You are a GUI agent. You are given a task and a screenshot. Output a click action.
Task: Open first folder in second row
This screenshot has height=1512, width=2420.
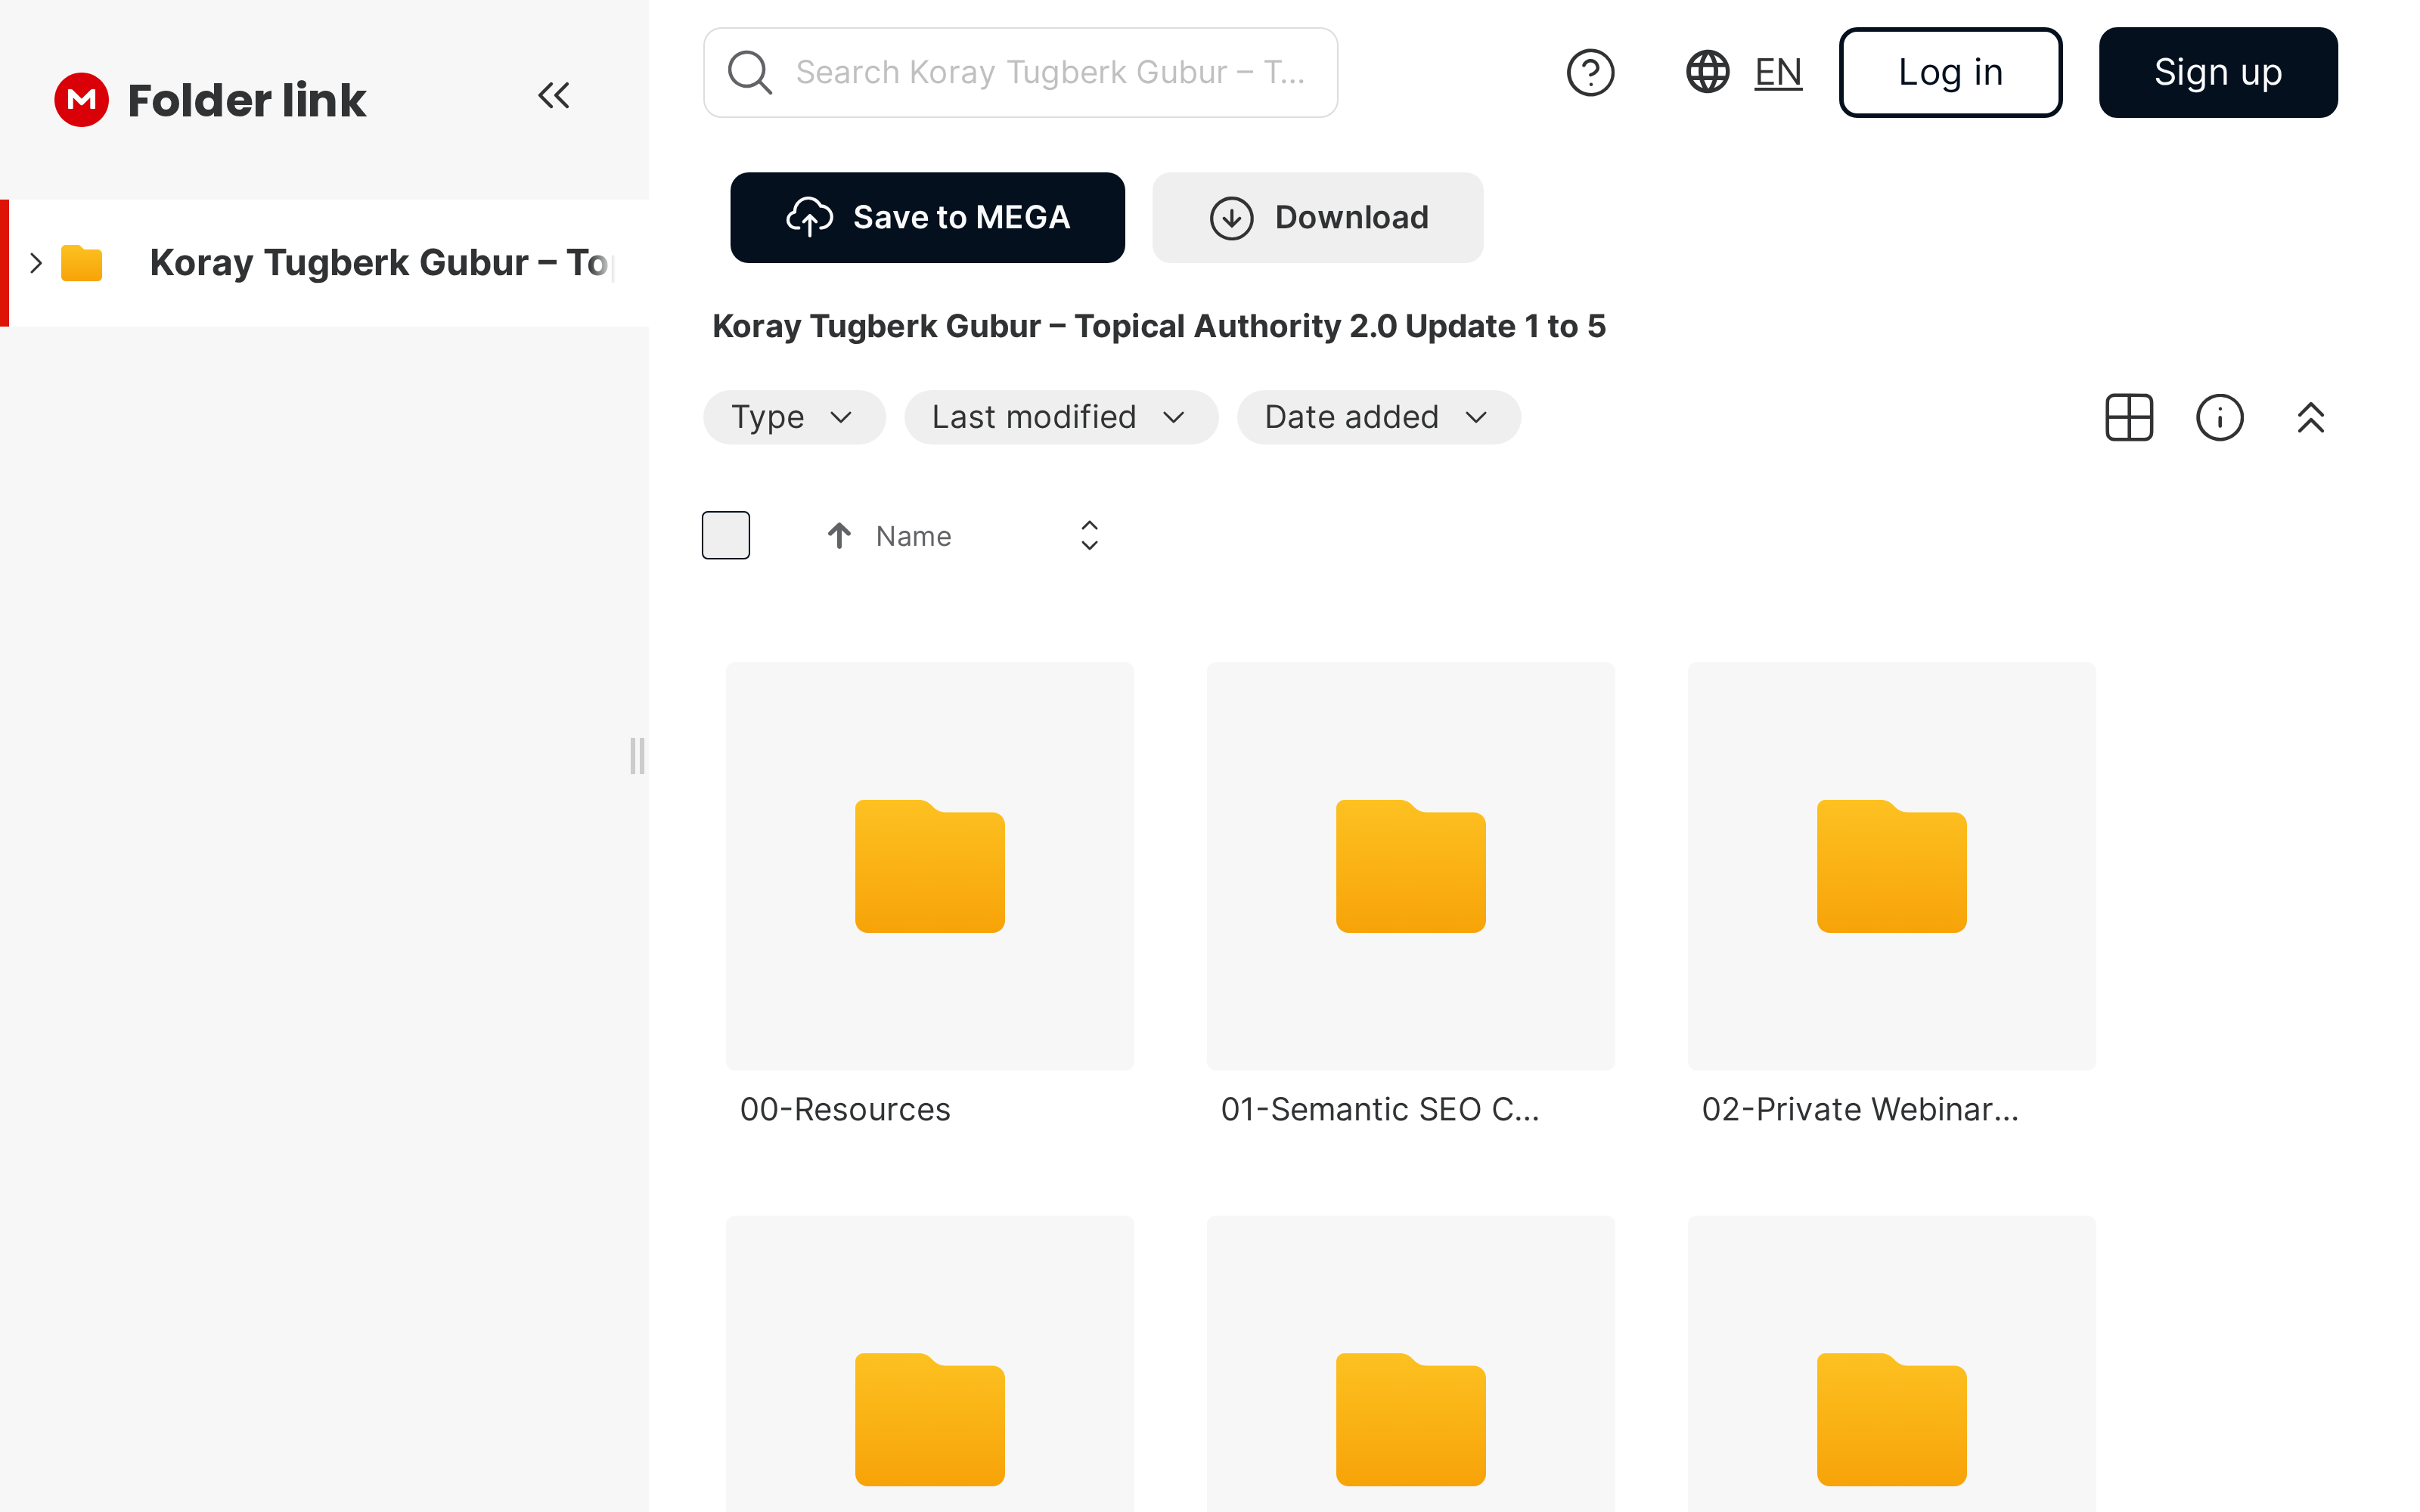pyautogui.click(x=930, y=1364)
